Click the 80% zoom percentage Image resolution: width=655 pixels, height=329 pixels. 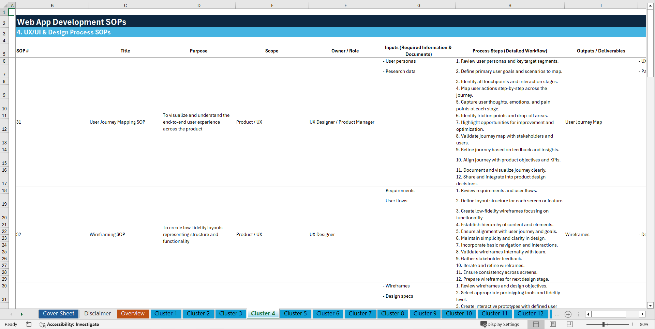[x=644, y=324]
